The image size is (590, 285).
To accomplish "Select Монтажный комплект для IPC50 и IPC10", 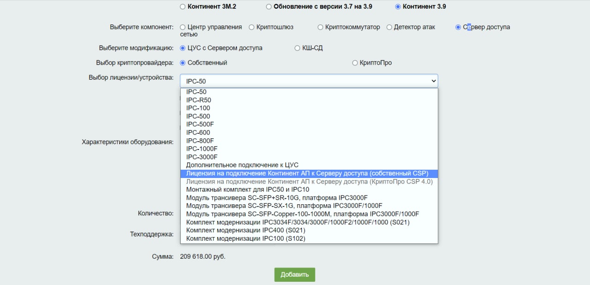I will click(x=309, y=190).
